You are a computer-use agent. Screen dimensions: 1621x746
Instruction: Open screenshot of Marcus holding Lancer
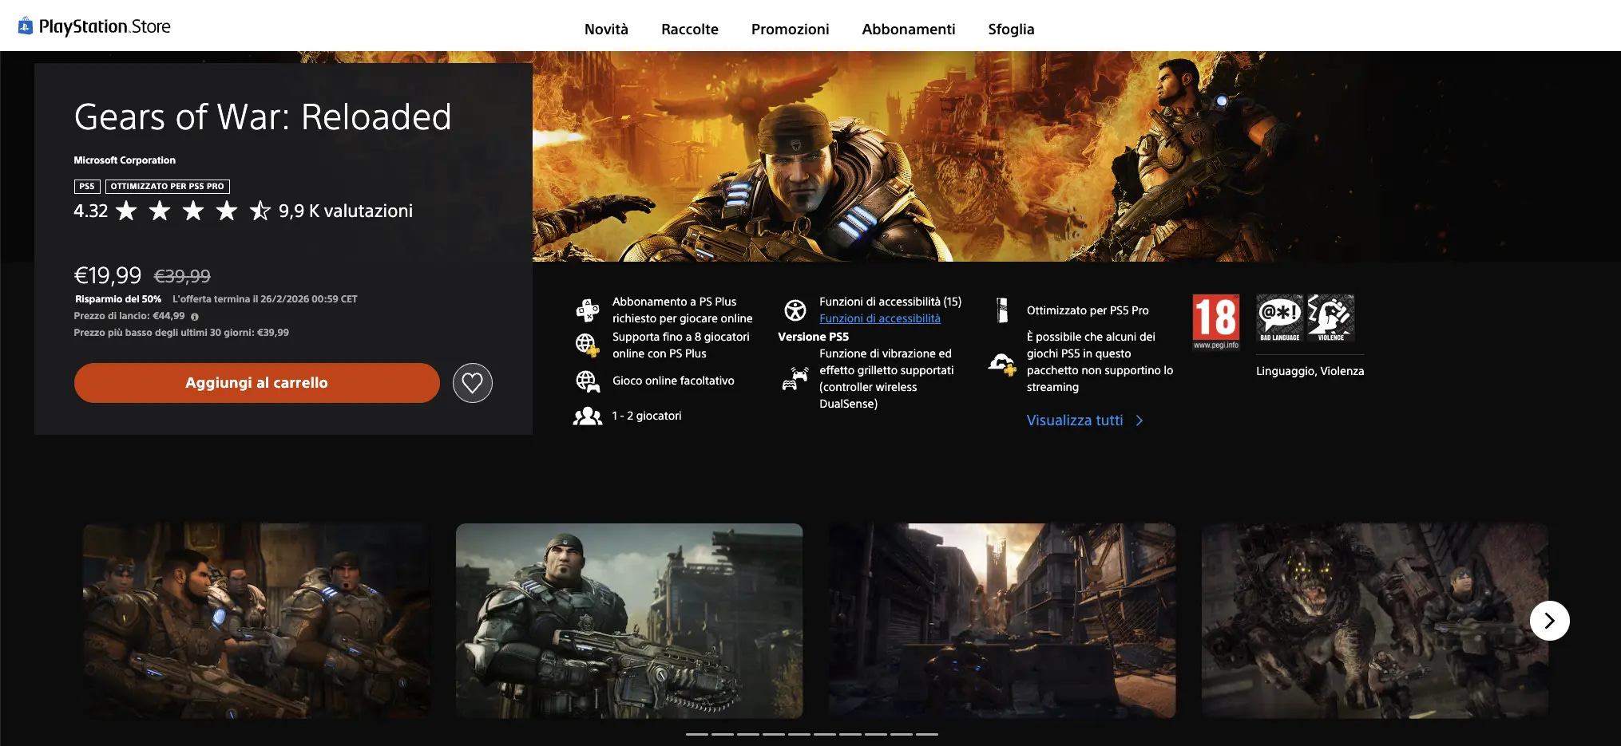(x=629, y=621)
